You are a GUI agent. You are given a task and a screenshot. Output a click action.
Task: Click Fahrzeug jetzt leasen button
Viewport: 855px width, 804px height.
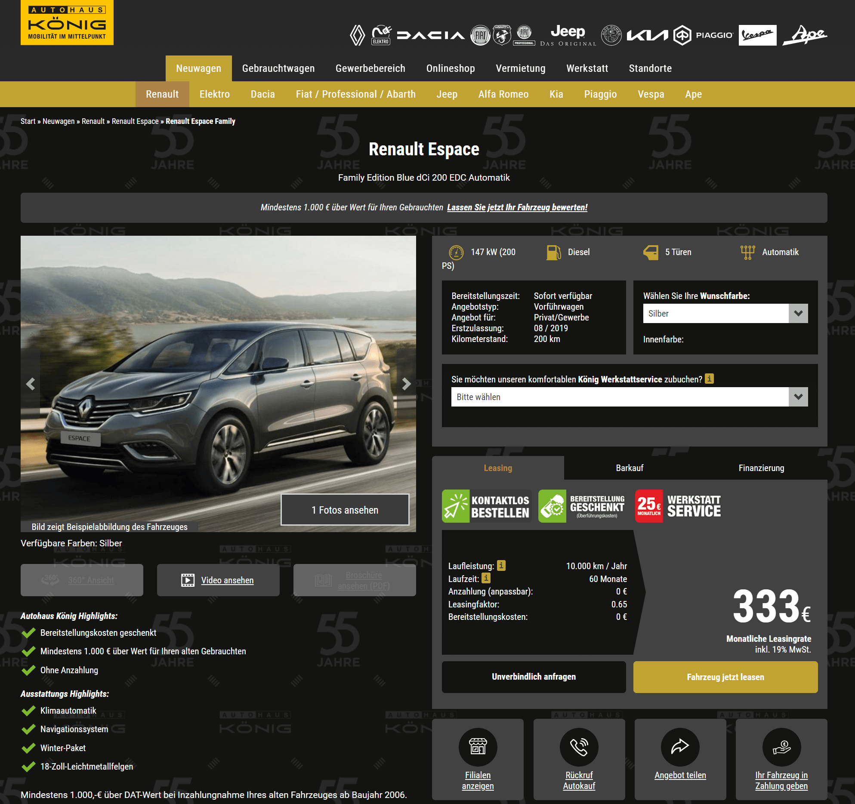[x=725, y=677]
